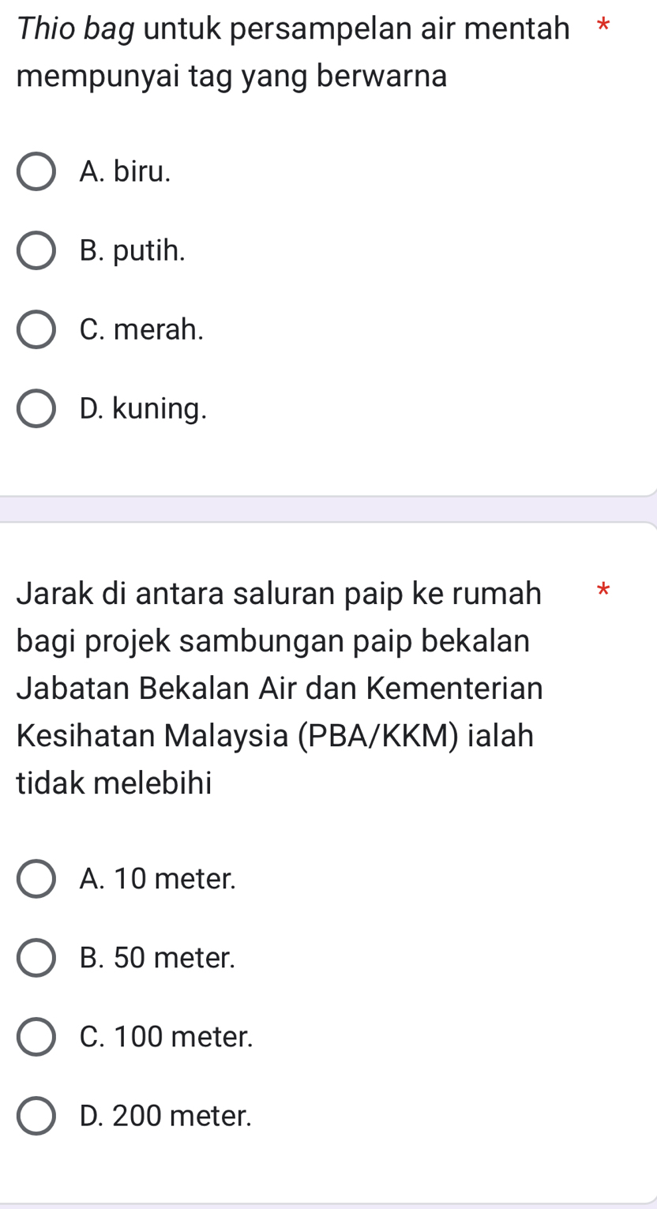Click the "C. 100 meter." label text
Viewport: 657px width, 1209px height.
[x=167, y=1037]
